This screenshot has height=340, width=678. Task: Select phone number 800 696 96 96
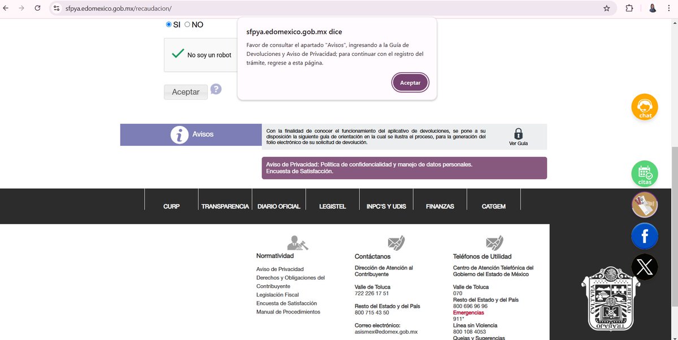point(470,306)
